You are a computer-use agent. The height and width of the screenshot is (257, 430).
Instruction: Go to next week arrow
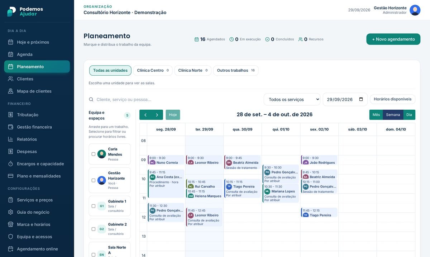[x=157, y=115]
